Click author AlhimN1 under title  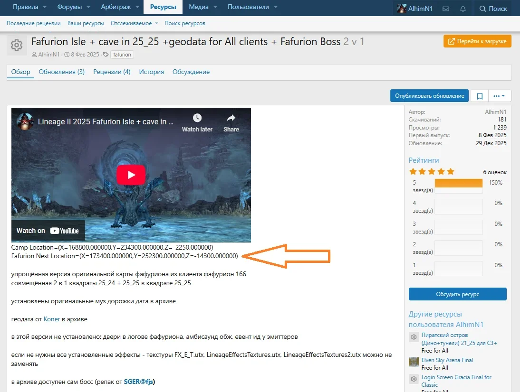(49, 55)
